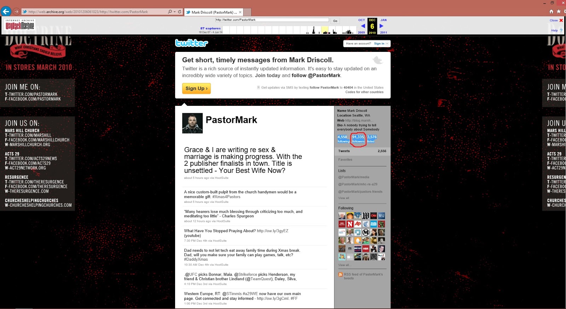Viewport: 566px width, 309px height.
Task: Open the @PastorMark/pastors-friends list
Action: pos(360,192)
